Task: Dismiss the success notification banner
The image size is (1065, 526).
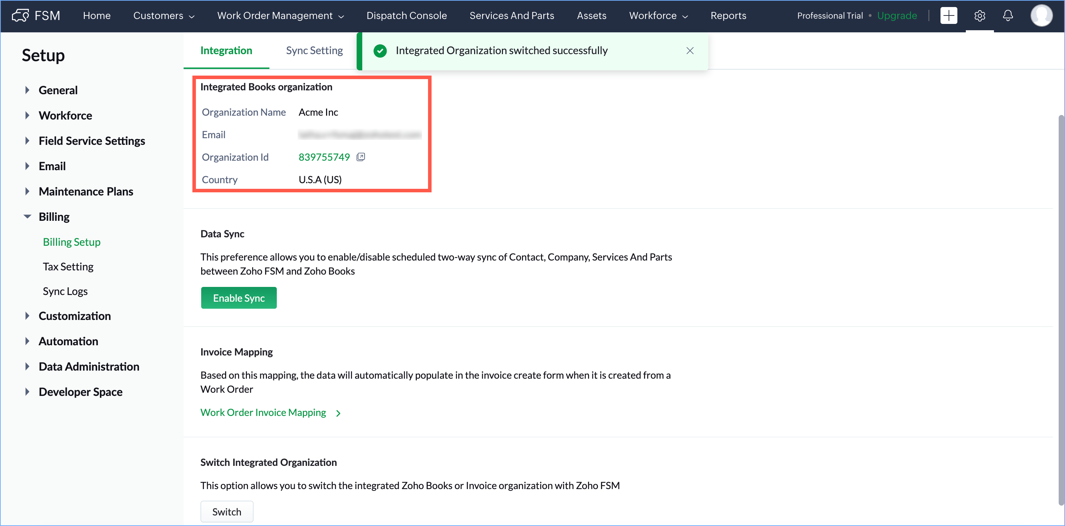Action: 690,50
